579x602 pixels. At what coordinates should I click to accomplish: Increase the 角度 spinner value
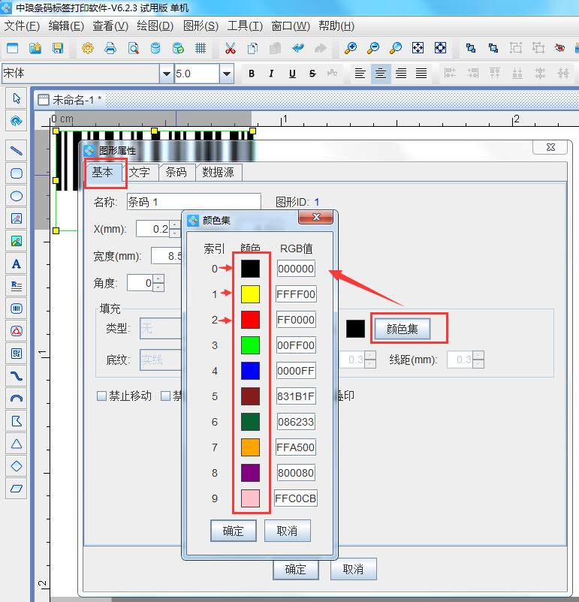158,279
